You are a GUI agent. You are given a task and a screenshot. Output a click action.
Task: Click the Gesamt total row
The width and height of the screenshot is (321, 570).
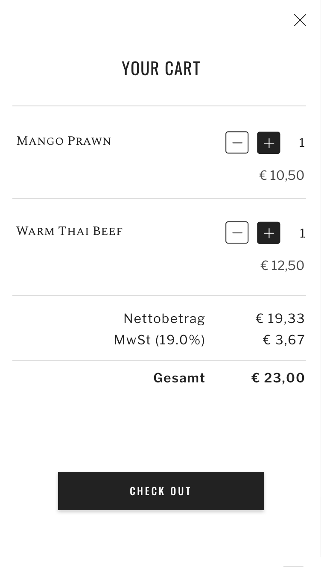coord(179,378)
